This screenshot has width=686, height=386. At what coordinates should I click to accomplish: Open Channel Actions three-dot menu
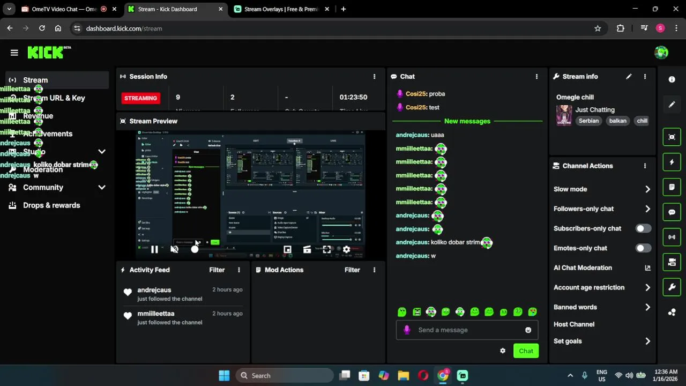(x=645, y=166)
